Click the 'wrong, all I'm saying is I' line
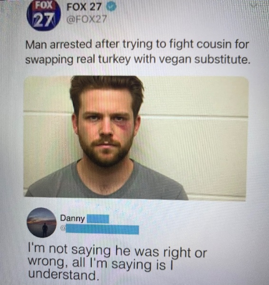The width and height of the screenshot is (269, 285). [100, 264]
